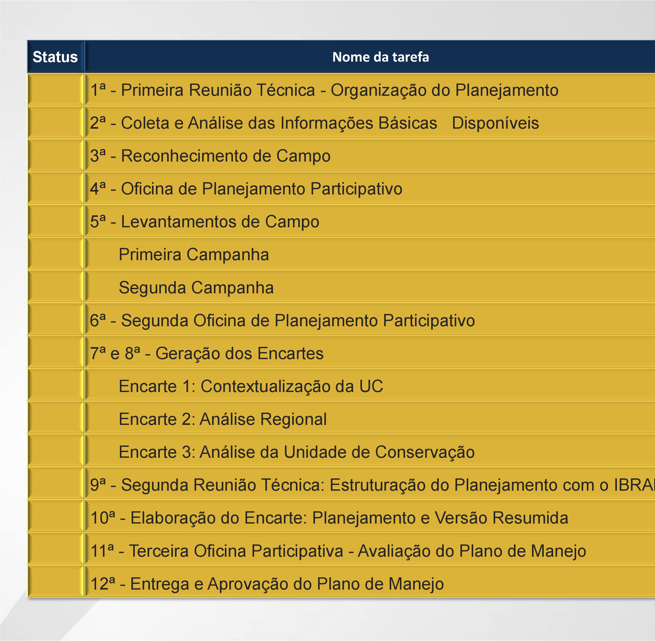Select Segunda Campanha subtask

tap(370, 287)
